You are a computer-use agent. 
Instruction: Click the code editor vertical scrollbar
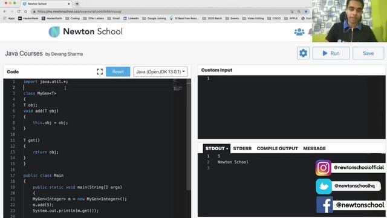click(x=189, y=134)
